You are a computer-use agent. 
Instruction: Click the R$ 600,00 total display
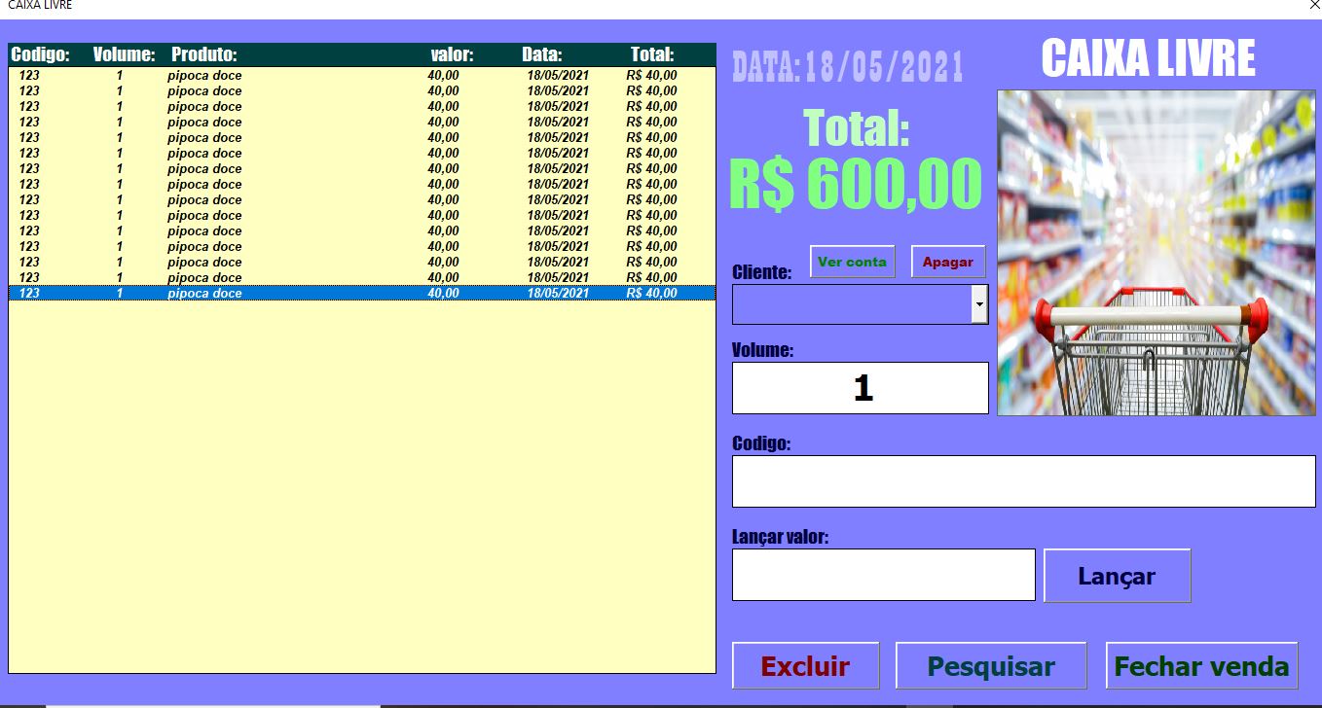point(854,183)
